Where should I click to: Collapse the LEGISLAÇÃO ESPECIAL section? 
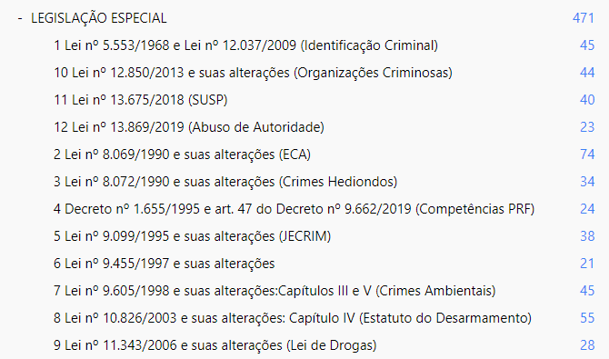(x=20, y=18)
